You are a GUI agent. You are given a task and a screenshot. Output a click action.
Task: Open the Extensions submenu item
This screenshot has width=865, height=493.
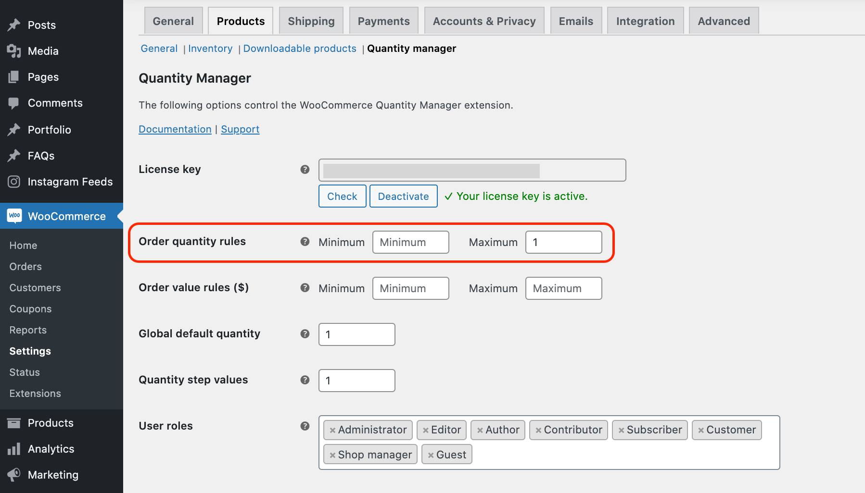click(35, 394)
